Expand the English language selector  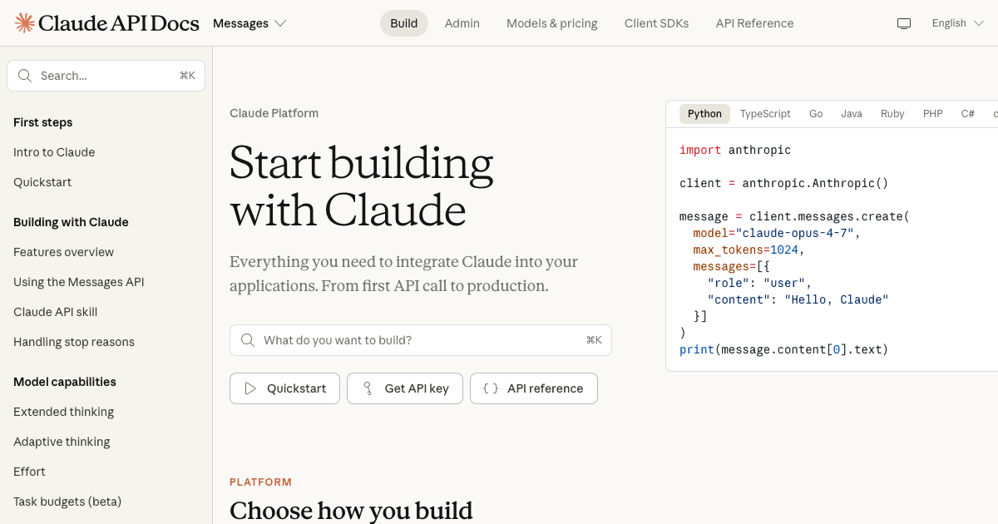tap(959, 23)
